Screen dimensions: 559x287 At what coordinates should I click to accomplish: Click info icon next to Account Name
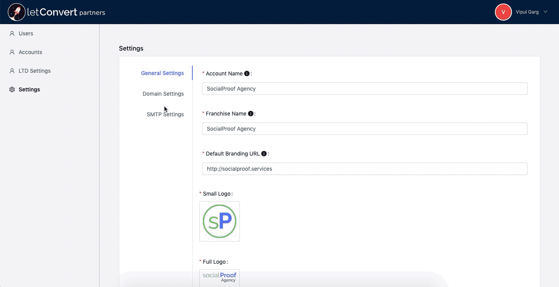click(246, 73)
